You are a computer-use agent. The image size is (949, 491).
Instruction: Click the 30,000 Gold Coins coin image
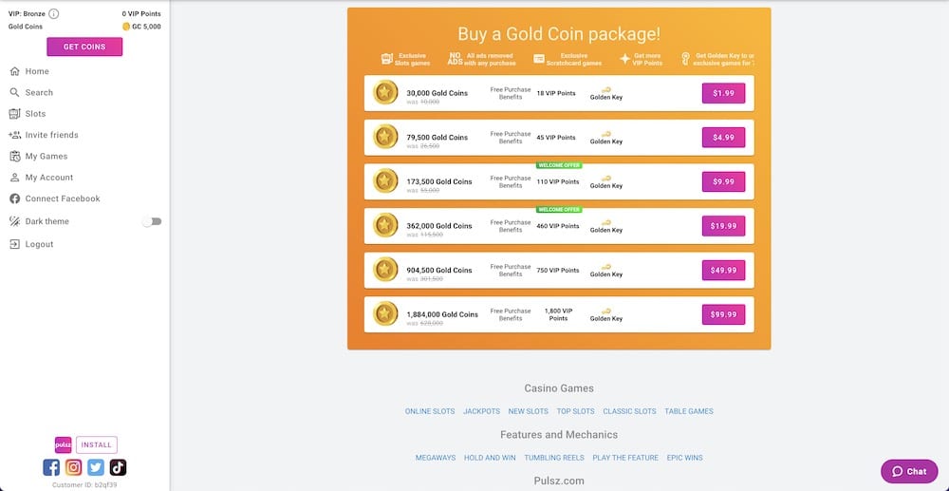tap(385, 93)
